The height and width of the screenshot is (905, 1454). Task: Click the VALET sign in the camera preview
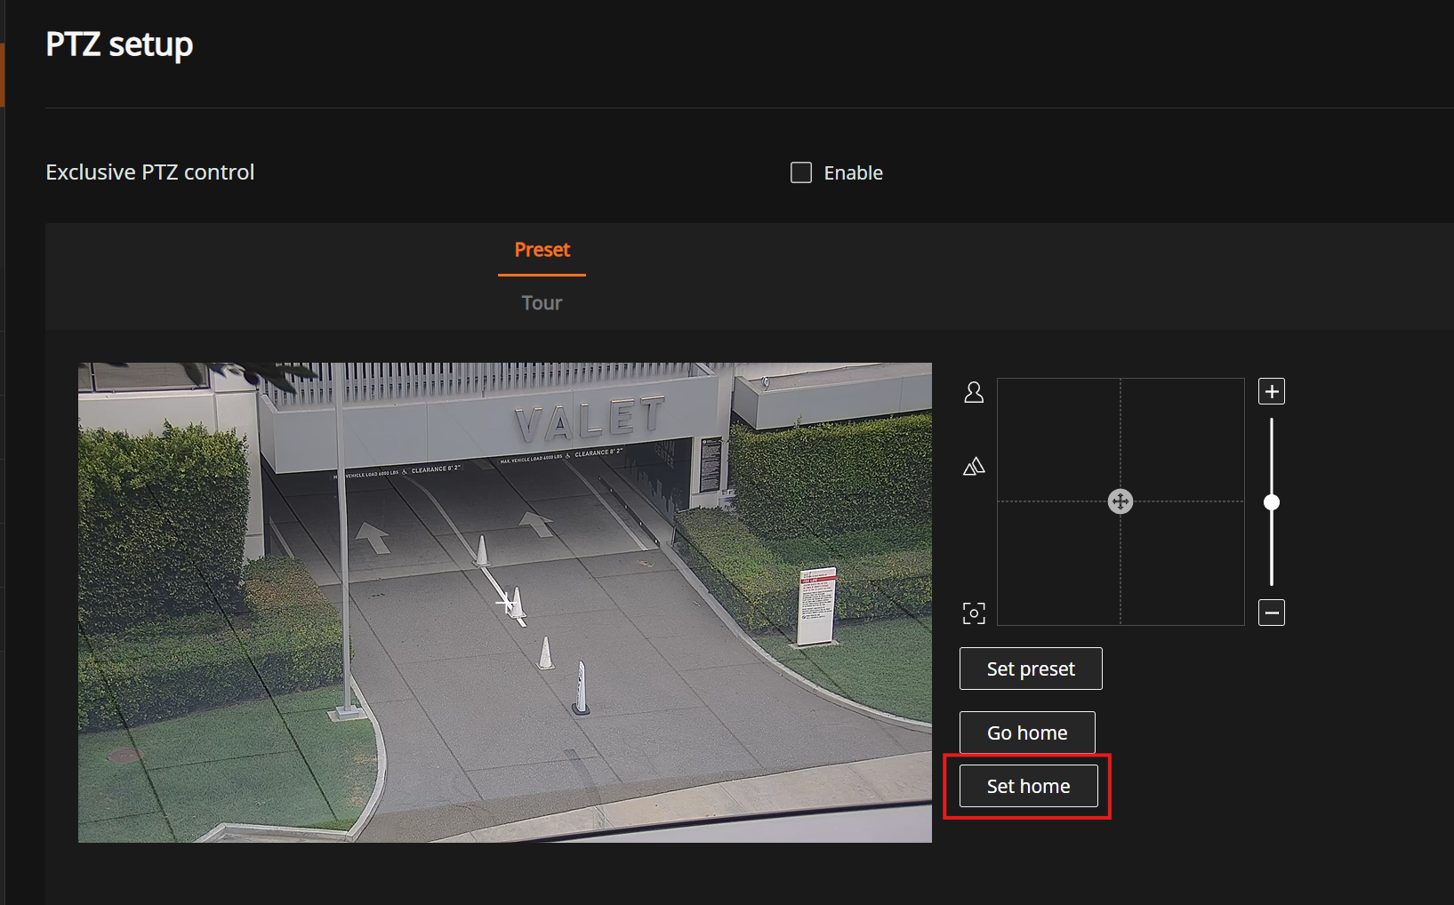coord(590,419)
